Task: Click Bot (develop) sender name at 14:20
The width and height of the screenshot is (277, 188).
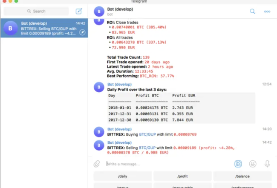Action: pyautogui.click(x=119, y=129)
